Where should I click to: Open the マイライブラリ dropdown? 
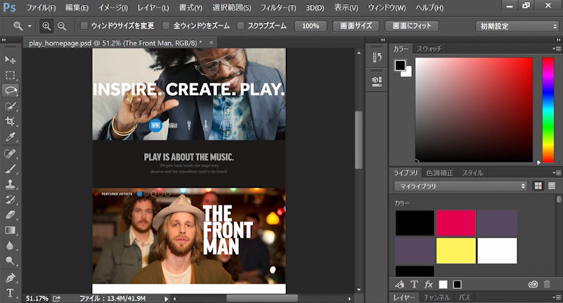[x=460, y=186]
